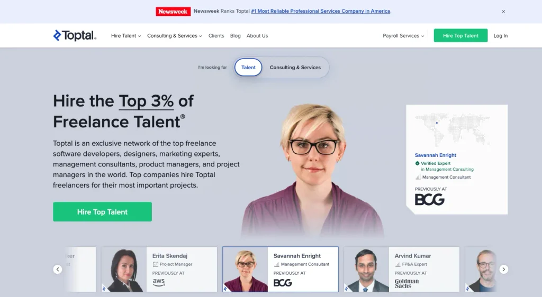The height and width of the screenshot is (297, 542).
Task: Open the About Us page
Action: pos(257,35)
